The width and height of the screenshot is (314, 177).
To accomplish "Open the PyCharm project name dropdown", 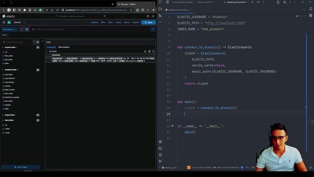I will click(x=183, y=2).
